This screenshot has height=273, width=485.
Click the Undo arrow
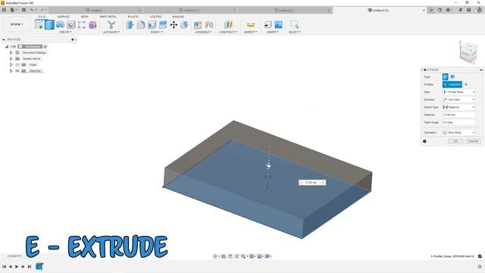point(32,10)
